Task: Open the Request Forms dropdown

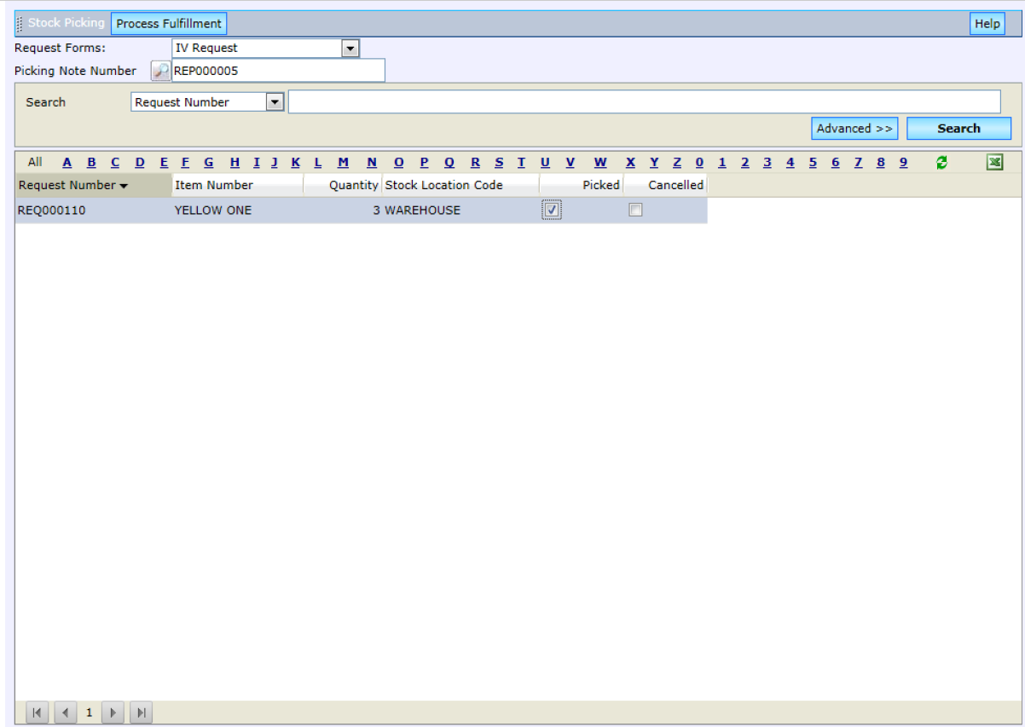Action: (350, 49)
